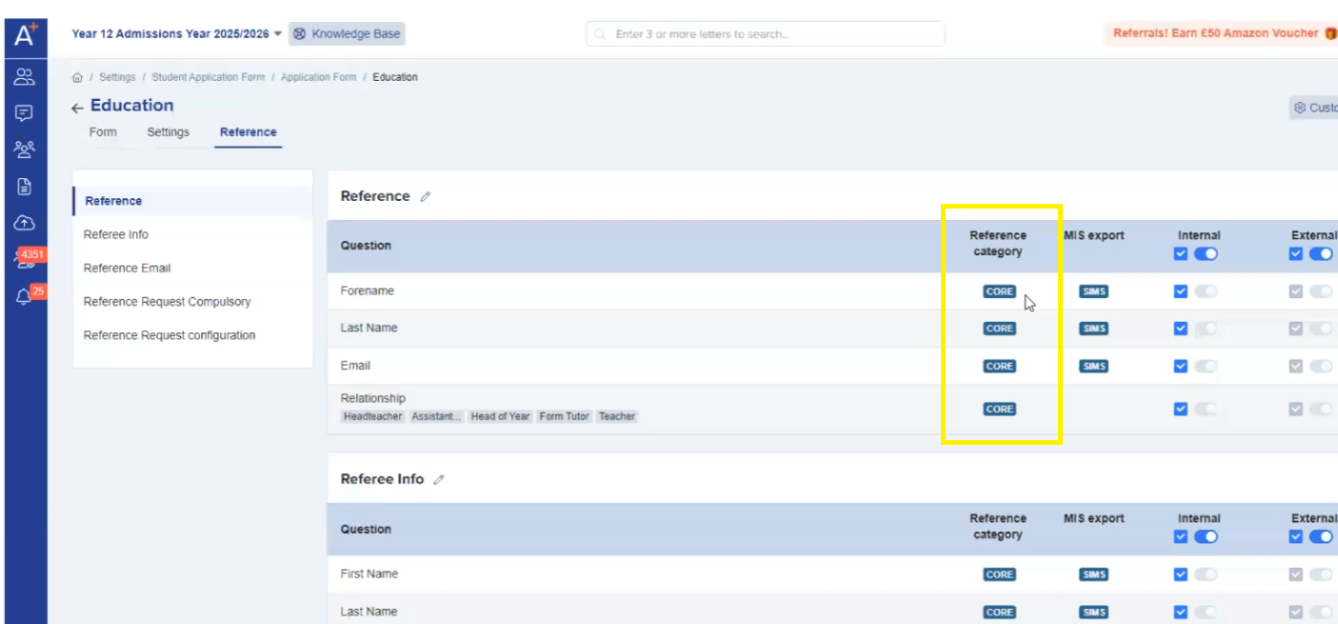This screenshot has height=624, width=1338.
Task: Switch to the Settings tab
Action: click(x=168, y=132)
